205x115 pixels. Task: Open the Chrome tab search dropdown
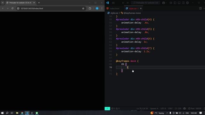tap(3, 3)
